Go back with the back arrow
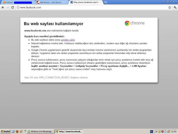Screen dimensions: 178x134 click(x=3, y=7)
